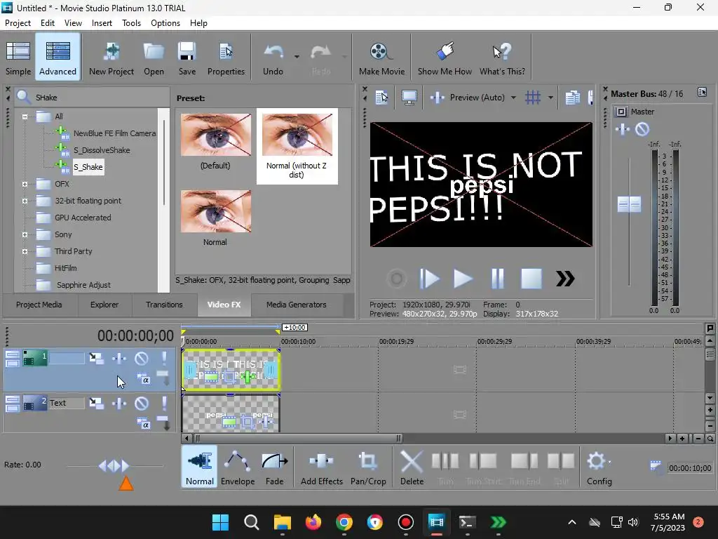The width and height of the screenshot is (718, 539).
Task: Open track 1 Track FX
Action: click(119, 358)
